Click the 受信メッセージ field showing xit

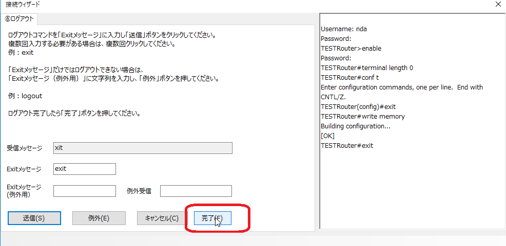(x=143, y=148)
